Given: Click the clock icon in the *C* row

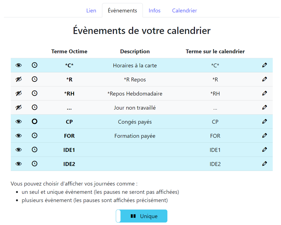Looking at the screenshot, I should pyautogui.click(x=34, y=65).
